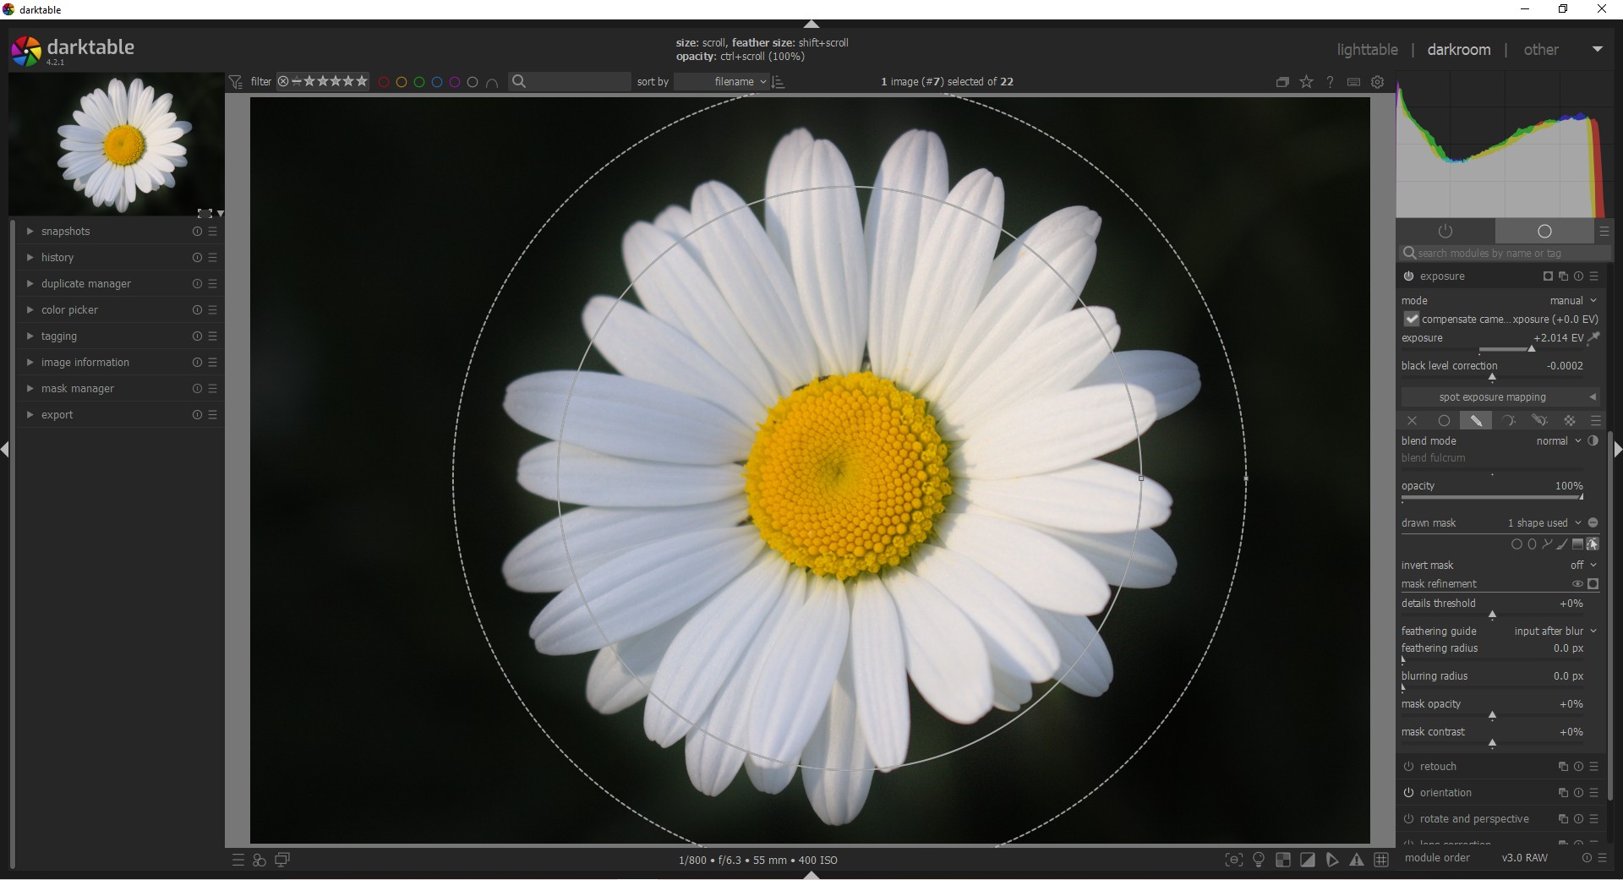1623x880 pixels.
Task: Toggle ISO 12646 color assessment lightbulb
Action: 1259,860
